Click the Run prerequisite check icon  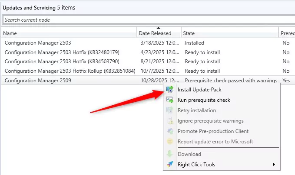[x=170, y=100]
